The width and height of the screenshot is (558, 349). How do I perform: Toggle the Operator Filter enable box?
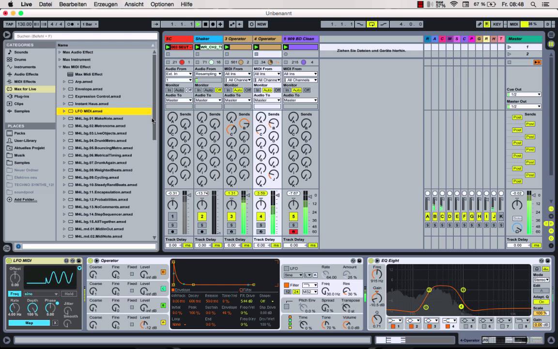click(286, 285)
